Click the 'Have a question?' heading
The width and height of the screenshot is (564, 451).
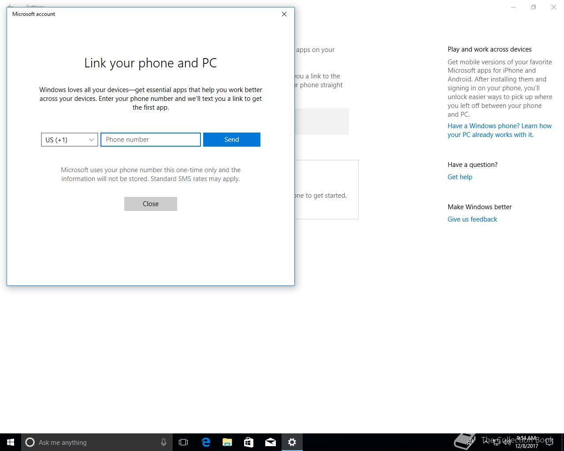pyautogui.click(x=472, y=165)
